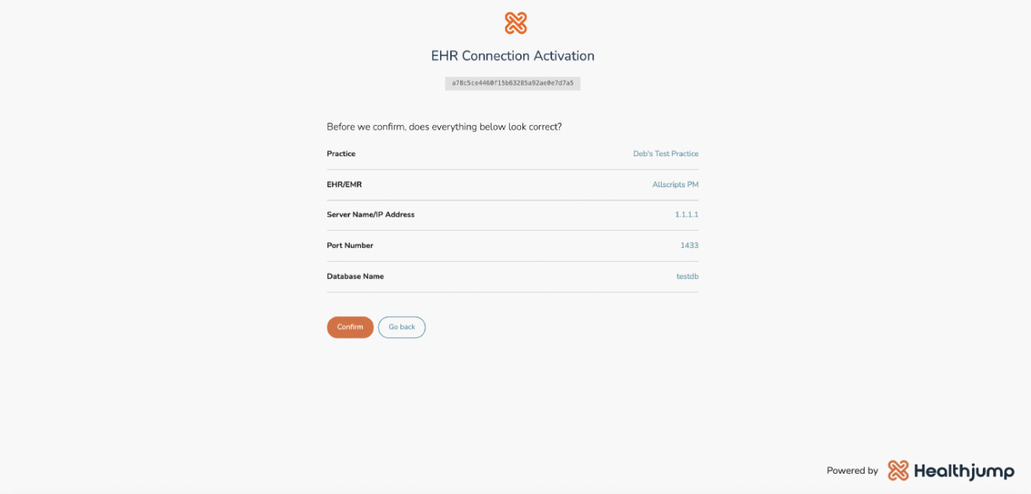1031x494 pixels.
Task: Click the 1433 port number value
Action: coord(689,245)
